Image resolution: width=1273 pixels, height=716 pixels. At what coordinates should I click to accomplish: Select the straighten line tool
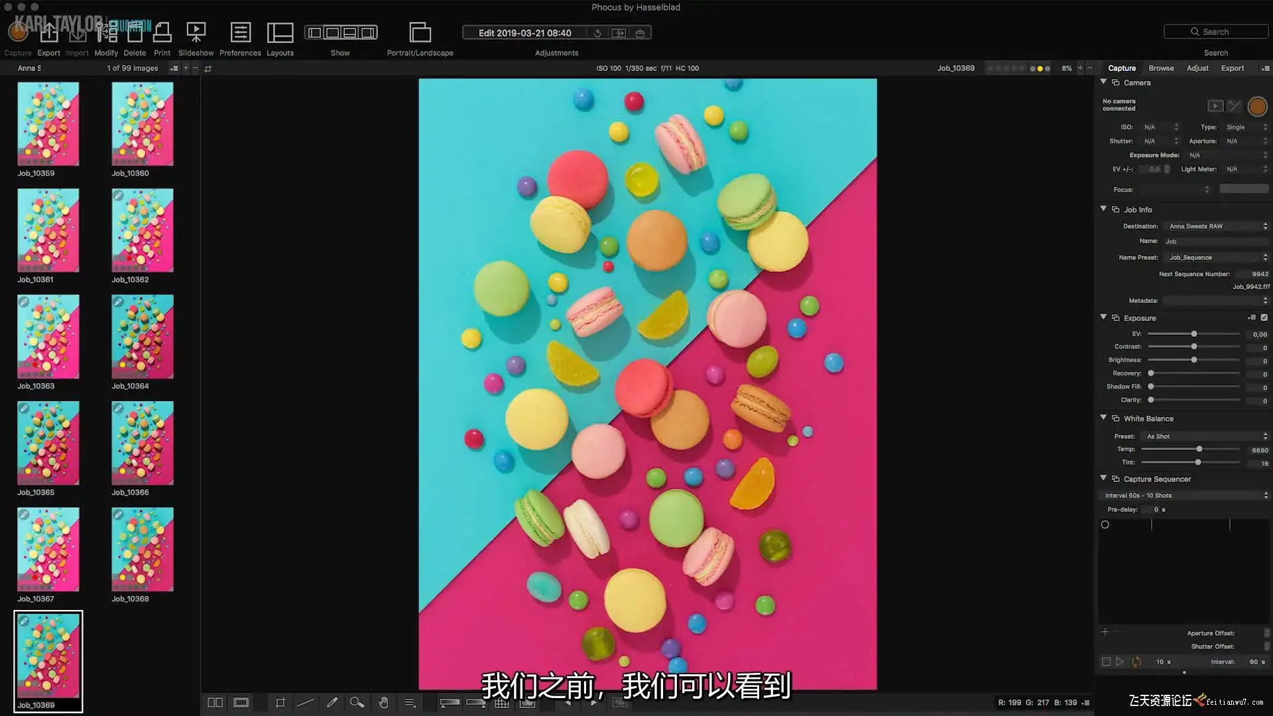point(306,703)
